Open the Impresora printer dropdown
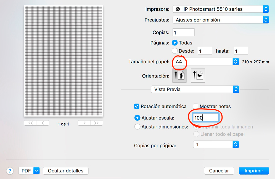The height and width of the screenshot is (179, 275). [x=221, y=9]
